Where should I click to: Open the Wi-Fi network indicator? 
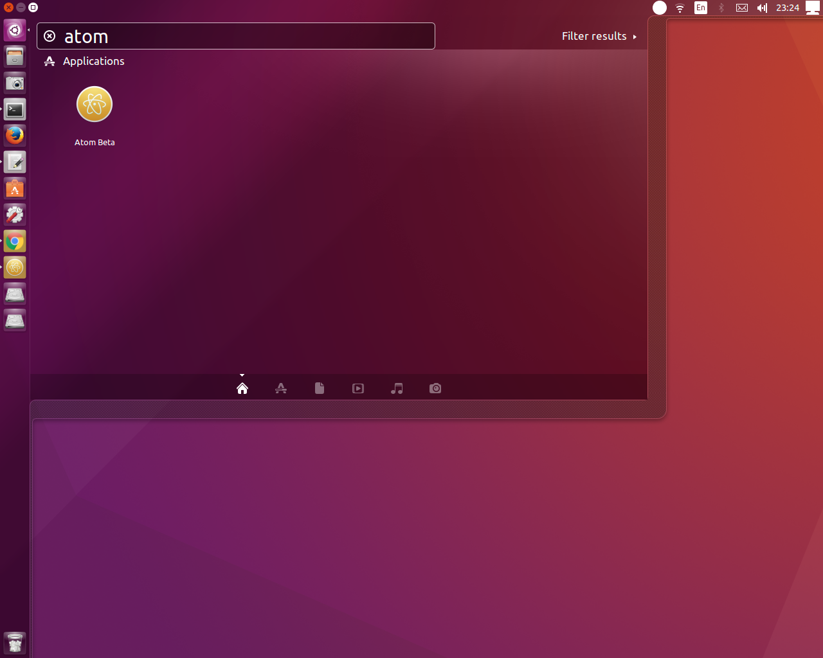(680, 8)
